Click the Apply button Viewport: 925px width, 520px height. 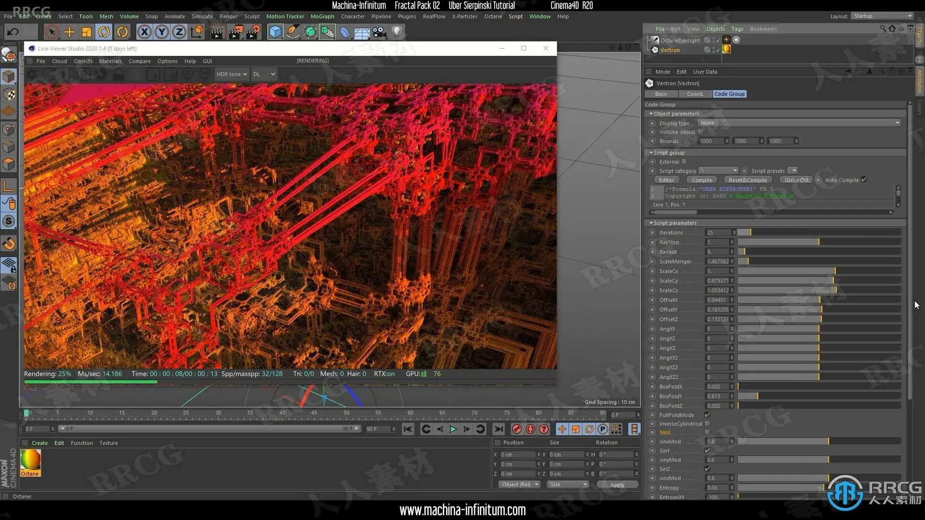click(x=617, y=485)
